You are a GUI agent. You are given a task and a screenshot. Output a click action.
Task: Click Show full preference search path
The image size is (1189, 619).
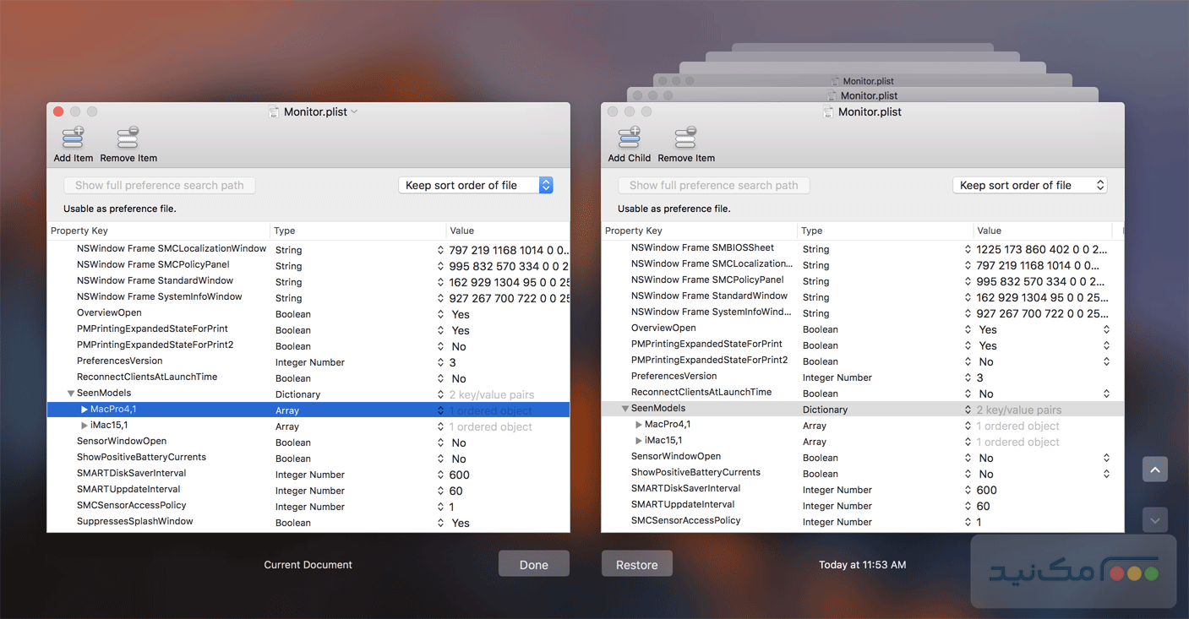click(159, 184)
